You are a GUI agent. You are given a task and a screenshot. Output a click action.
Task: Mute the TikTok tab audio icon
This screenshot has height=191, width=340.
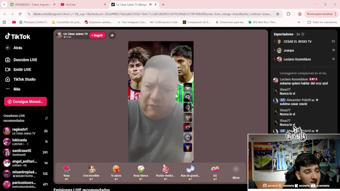(x=150, y=5)
